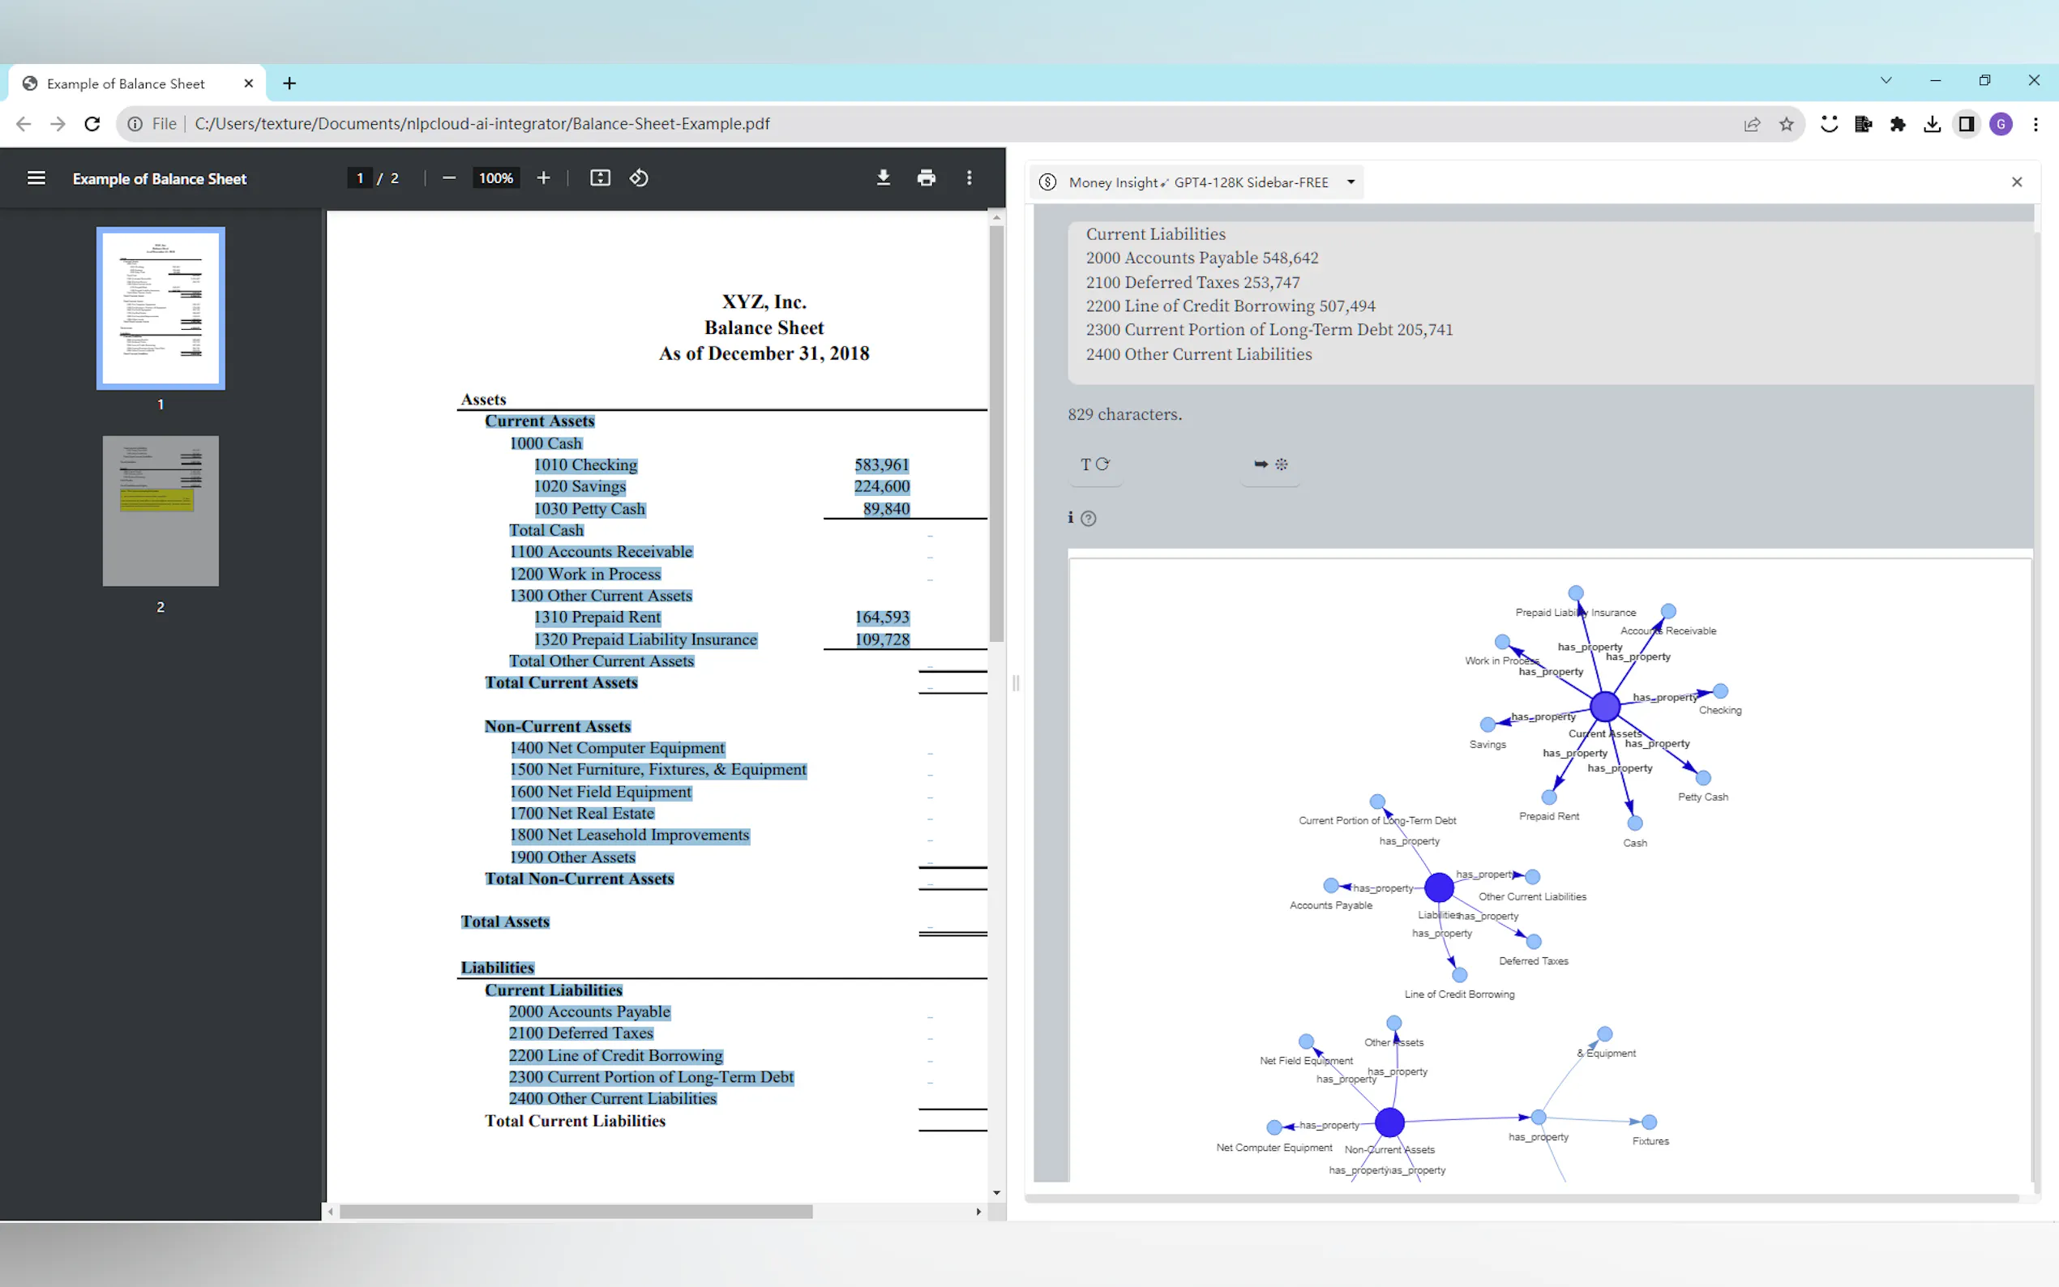
Task: Click the Deferred Taxes graph node
Action: (x=1534, y=942)
